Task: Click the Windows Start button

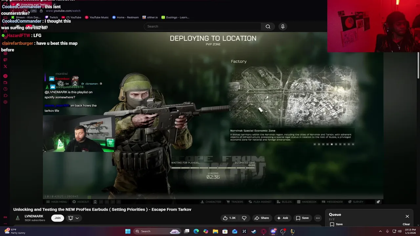Action: pyautogui.click(x=128, y=231)
